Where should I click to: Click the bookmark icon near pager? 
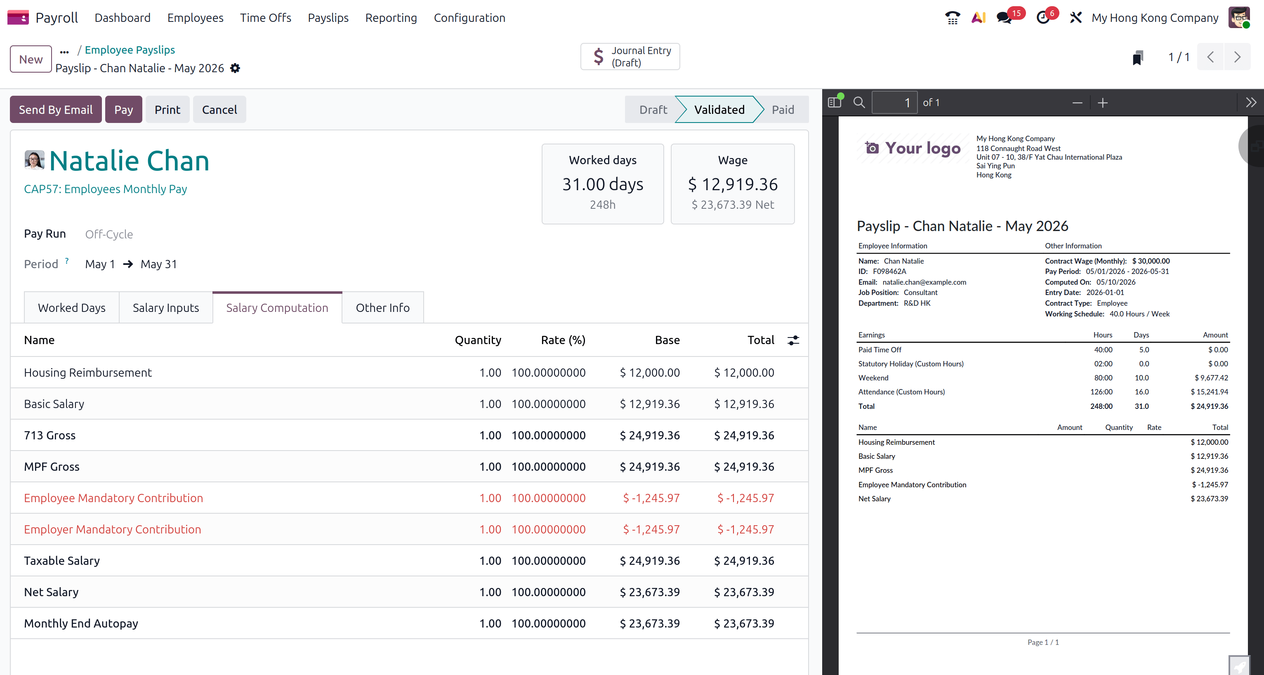tap(1138, 57)
